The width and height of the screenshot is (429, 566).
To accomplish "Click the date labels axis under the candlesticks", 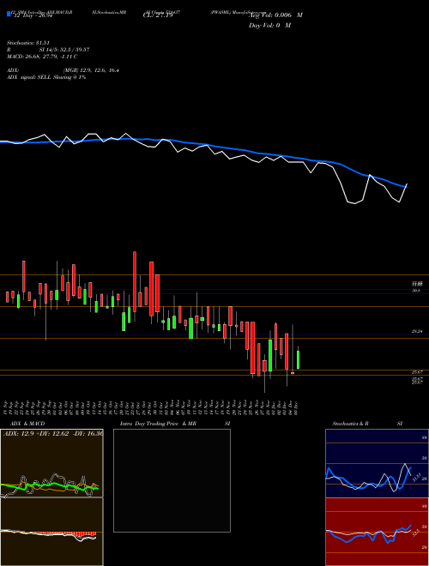I will 151,407.
